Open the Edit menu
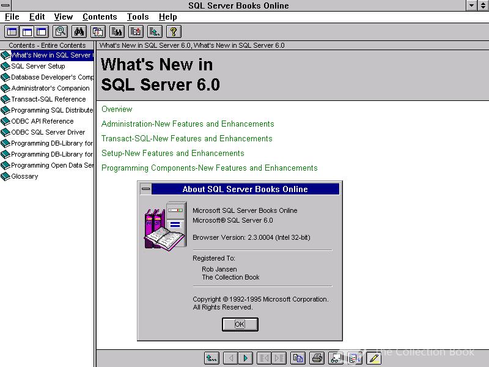This screenshot has height=367, width=489. pyautogui.click(x=37, y=17)
